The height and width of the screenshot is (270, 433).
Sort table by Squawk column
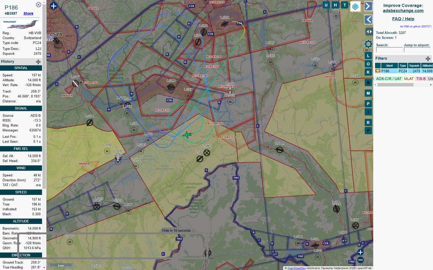(414, 66)
